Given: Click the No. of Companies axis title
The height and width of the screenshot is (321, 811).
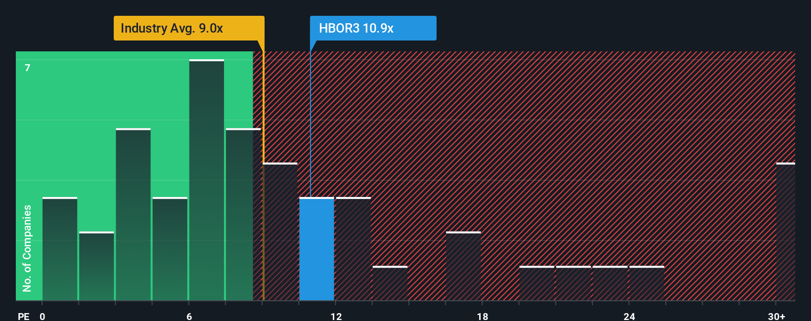Looking at the screenshot, I should pos(27,248).
